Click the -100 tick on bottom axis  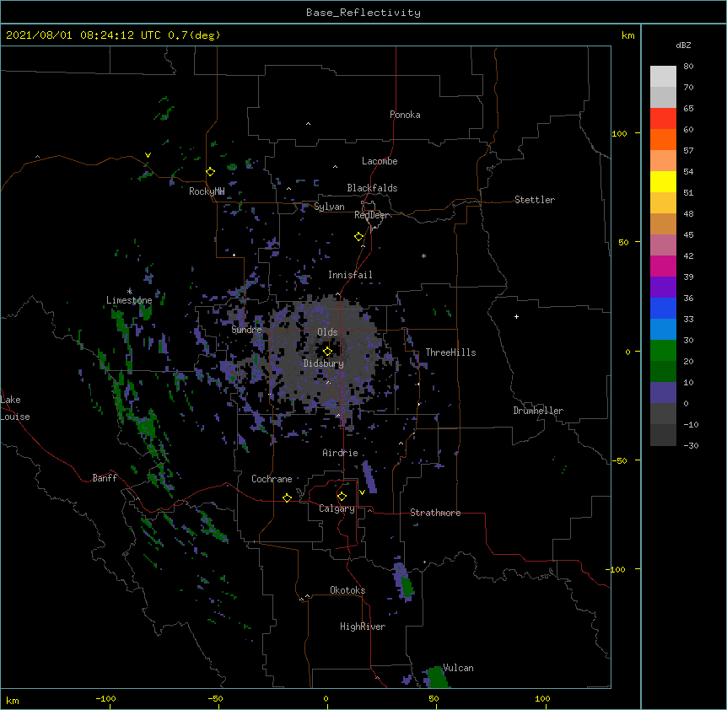point(105,699)
